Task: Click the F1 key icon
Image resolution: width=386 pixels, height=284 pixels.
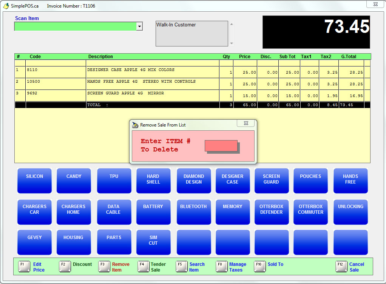Action: 24,267
